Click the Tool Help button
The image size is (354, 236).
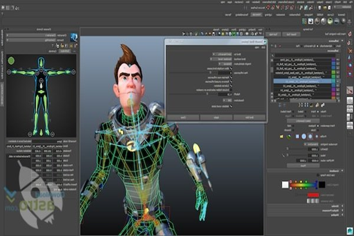pos(273,34)
